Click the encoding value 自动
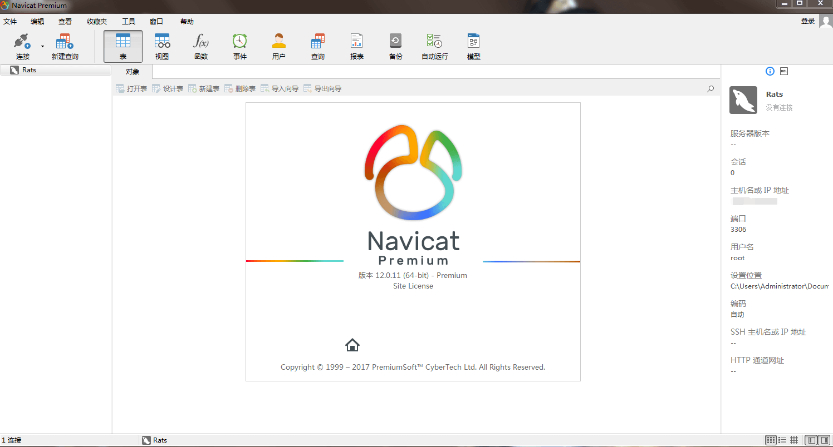Screen dimensions: 833x447 [737, 315]
